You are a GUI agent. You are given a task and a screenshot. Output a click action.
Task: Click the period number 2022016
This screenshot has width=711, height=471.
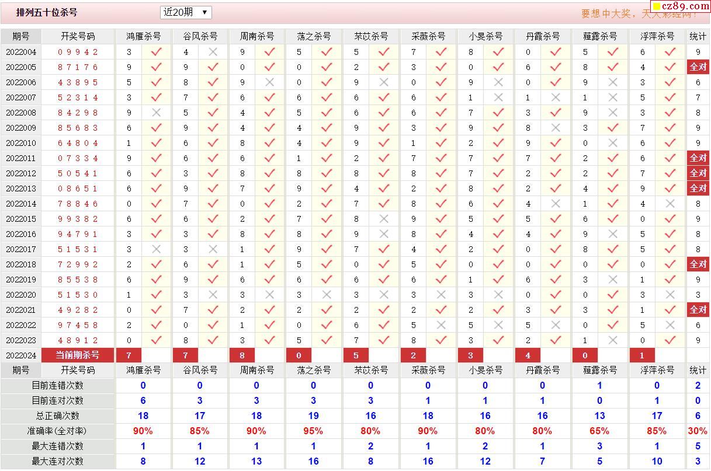click(x=21, y=234)
